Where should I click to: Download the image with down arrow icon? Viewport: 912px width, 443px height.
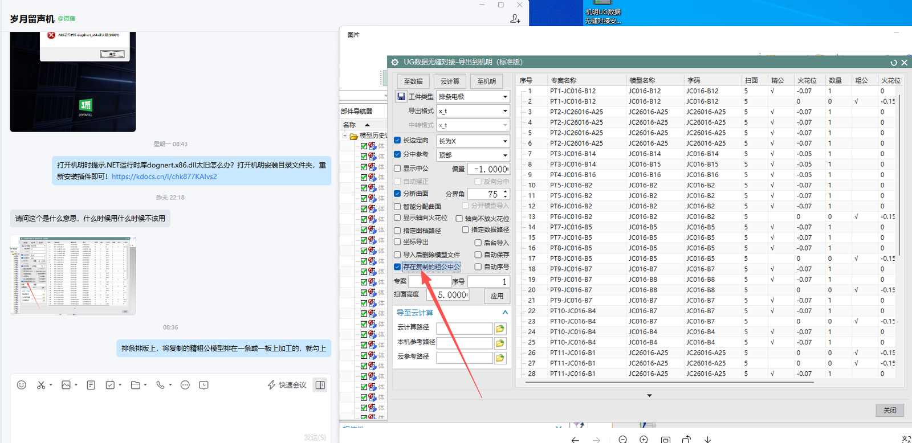tap(707, 440)
